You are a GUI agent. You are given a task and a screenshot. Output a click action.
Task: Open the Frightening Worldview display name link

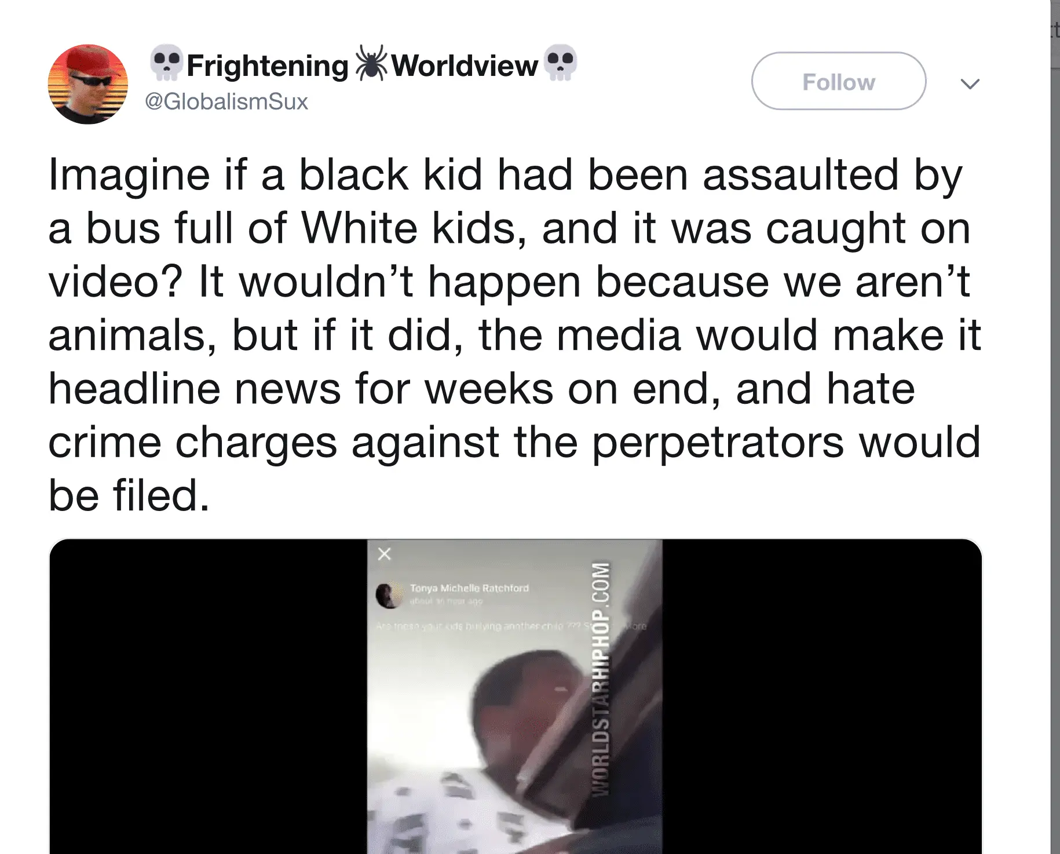pos(363,64)
